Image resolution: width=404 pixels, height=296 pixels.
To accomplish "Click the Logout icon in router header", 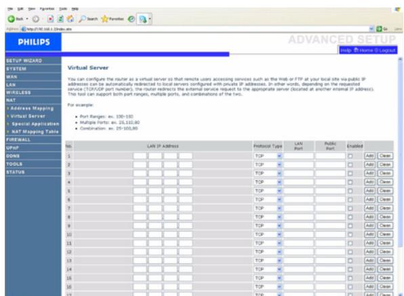I will (376, 50).
